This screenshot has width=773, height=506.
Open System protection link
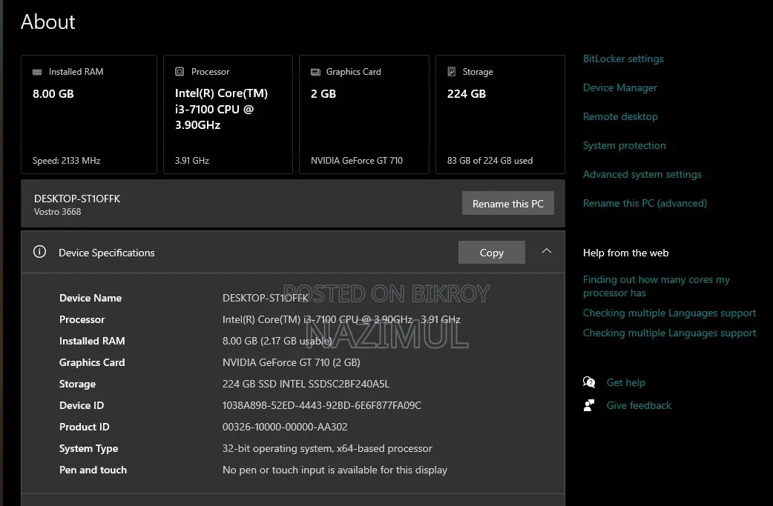(x=624, y=145)
